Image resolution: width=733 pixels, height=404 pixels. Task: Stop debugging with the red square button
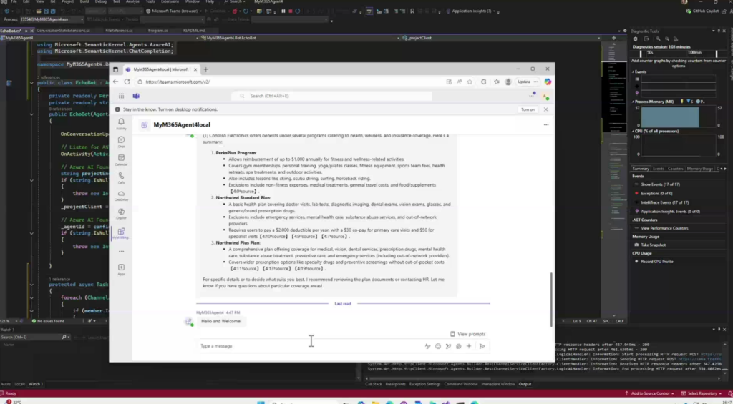pos(291,11)
